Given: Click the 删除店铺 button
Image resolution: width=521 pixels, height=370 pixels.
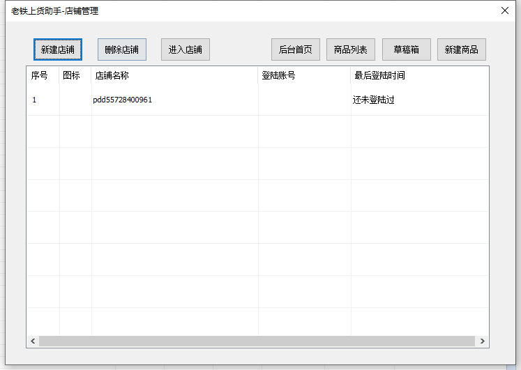Looking at the screenshot, I should pos(122,49).
